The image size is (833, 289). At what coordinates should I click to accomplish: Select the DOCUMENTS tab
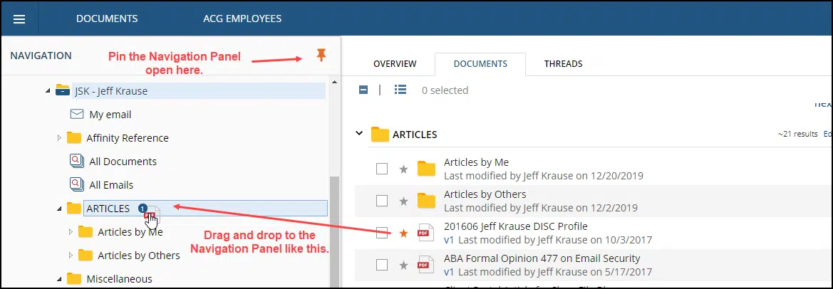(x=480, y=63)
